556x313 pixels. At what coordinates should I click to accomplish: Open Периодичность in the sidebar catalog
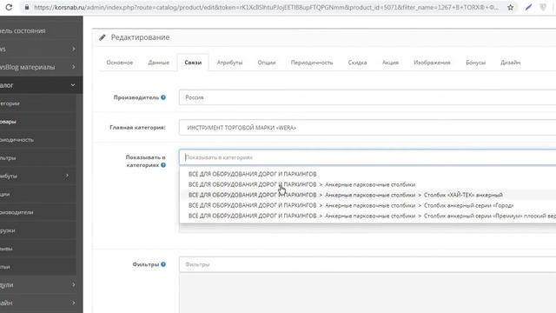pos(17,140)
